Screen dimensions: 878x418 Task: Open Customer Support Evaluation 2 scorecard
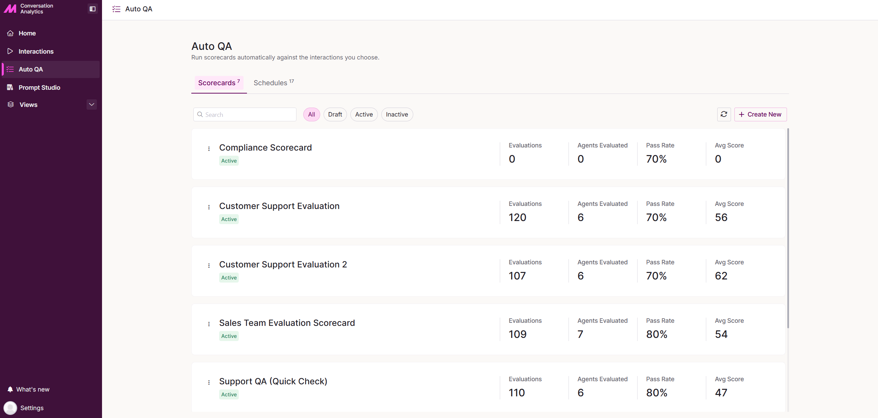click(x=283, y=264)
